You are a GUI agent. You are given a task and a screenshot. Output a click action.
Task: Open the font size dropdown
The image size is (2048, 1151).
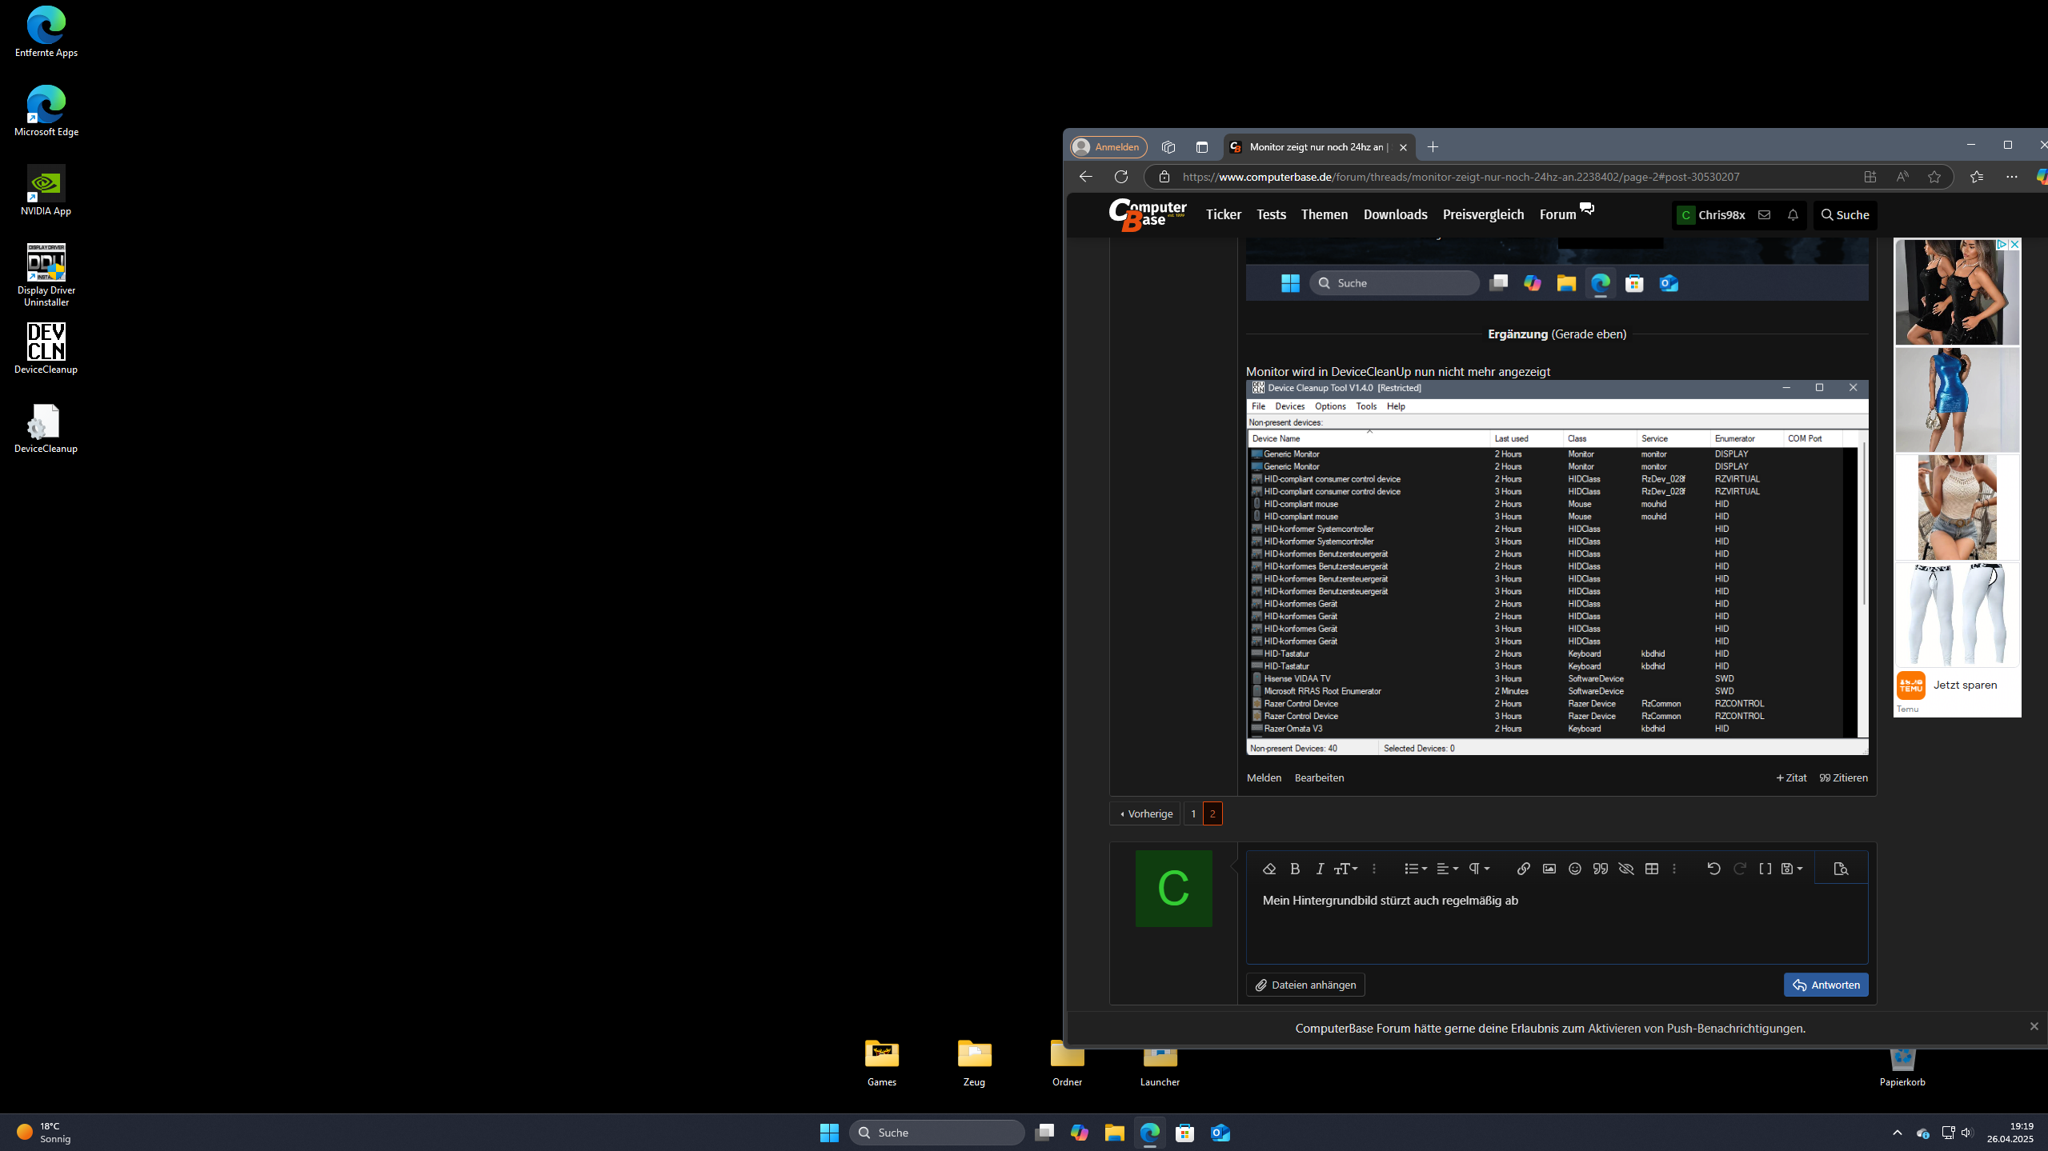pos(1346,869)
